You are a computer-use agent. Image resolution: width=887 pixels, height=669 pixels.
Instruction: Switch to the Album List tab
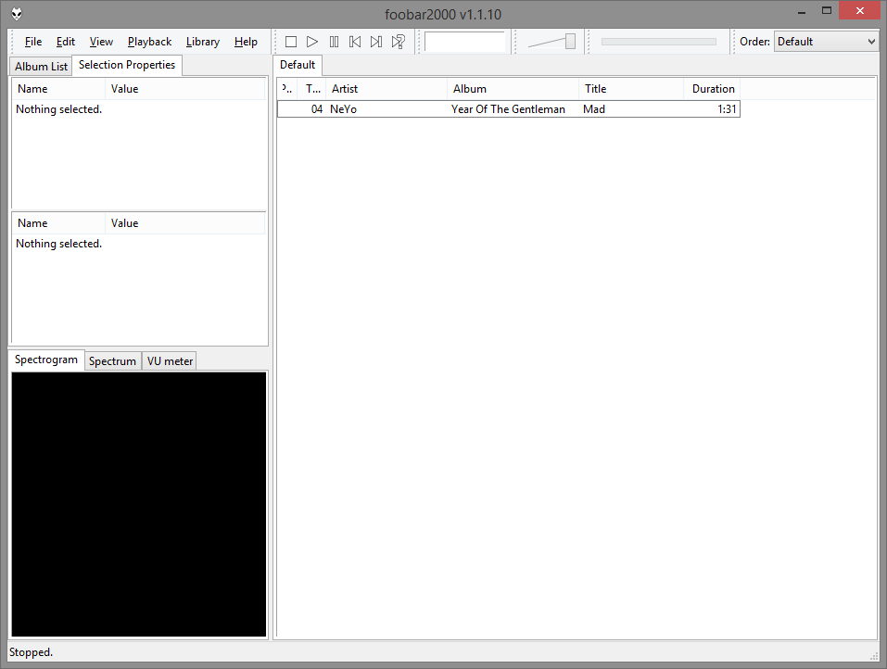[x=41, y=66]
